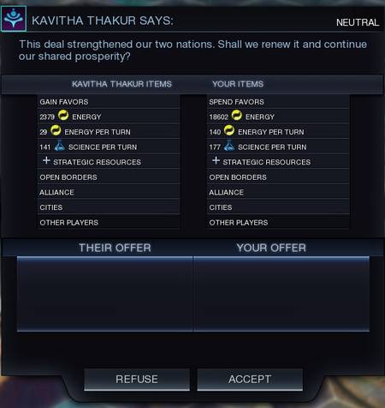385x408 pixels.
Task: Add Kavitha's Open Borders to trade
Action: coord(109,177)
